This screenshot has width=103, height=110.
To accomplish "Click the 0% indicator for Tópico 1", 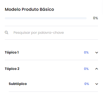I will [86, 52].
